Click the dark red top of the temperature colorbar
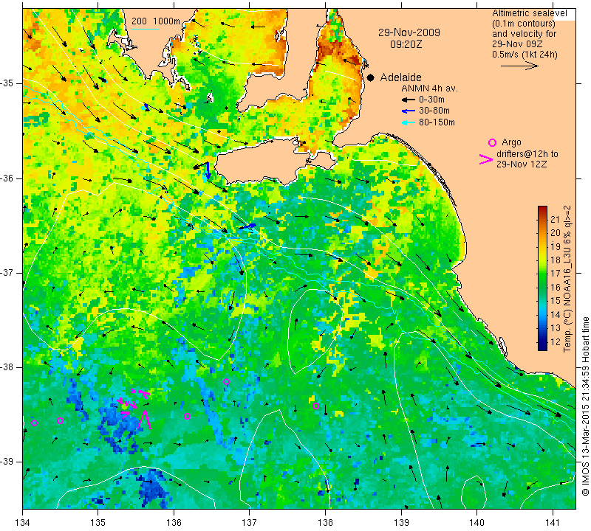 pyautogui.click(x=542, y=209)
